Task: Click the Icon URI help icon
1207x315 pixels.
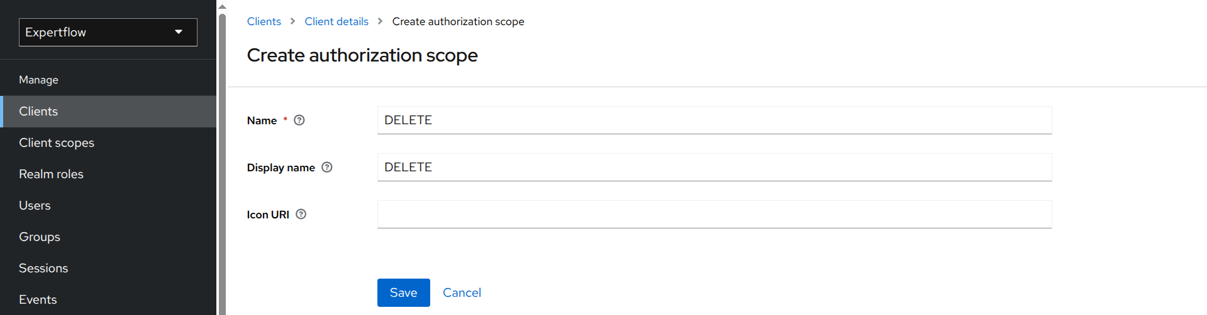Action: coord(301,215)
